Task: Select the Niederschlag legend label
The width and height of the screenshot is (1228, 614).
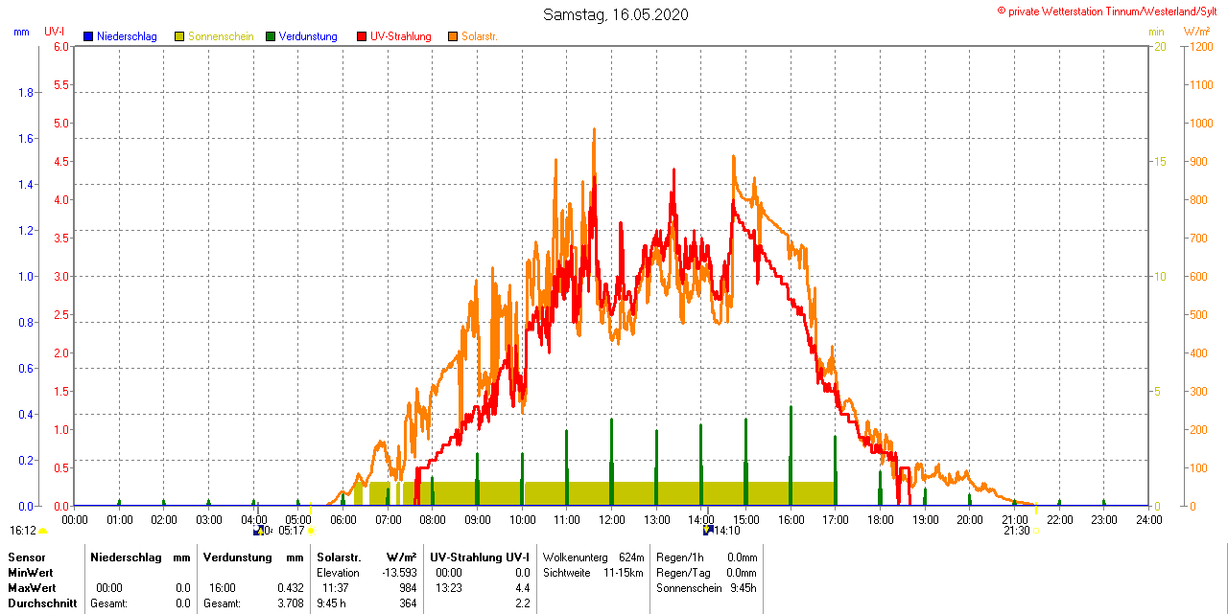Action: [x=127, y=36]
